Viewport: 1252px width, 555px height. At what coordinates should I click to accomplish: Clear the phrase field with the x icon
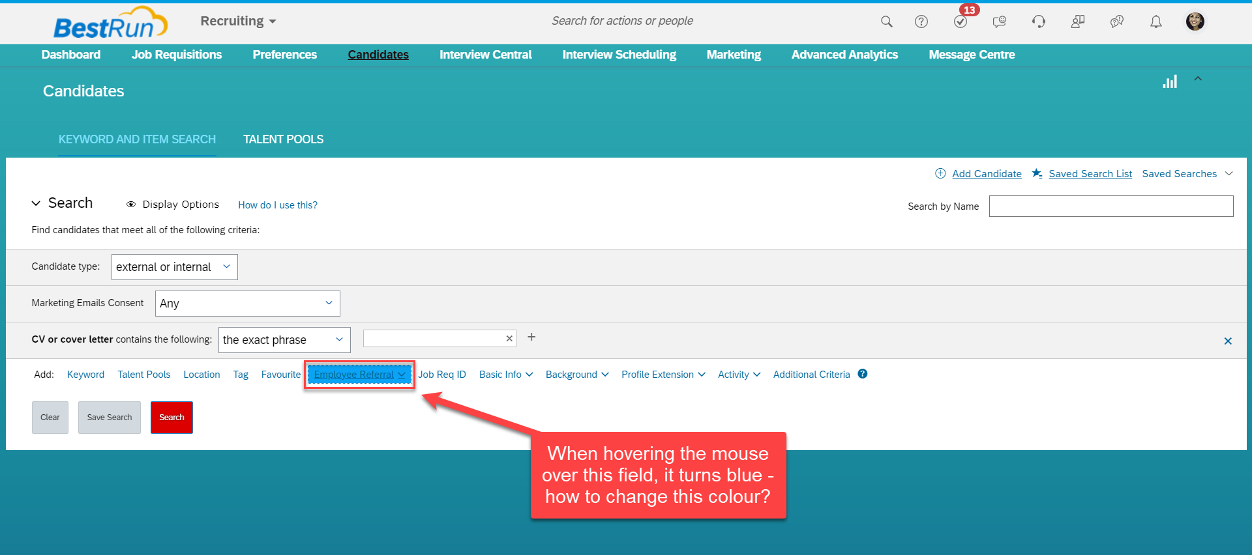509,338
